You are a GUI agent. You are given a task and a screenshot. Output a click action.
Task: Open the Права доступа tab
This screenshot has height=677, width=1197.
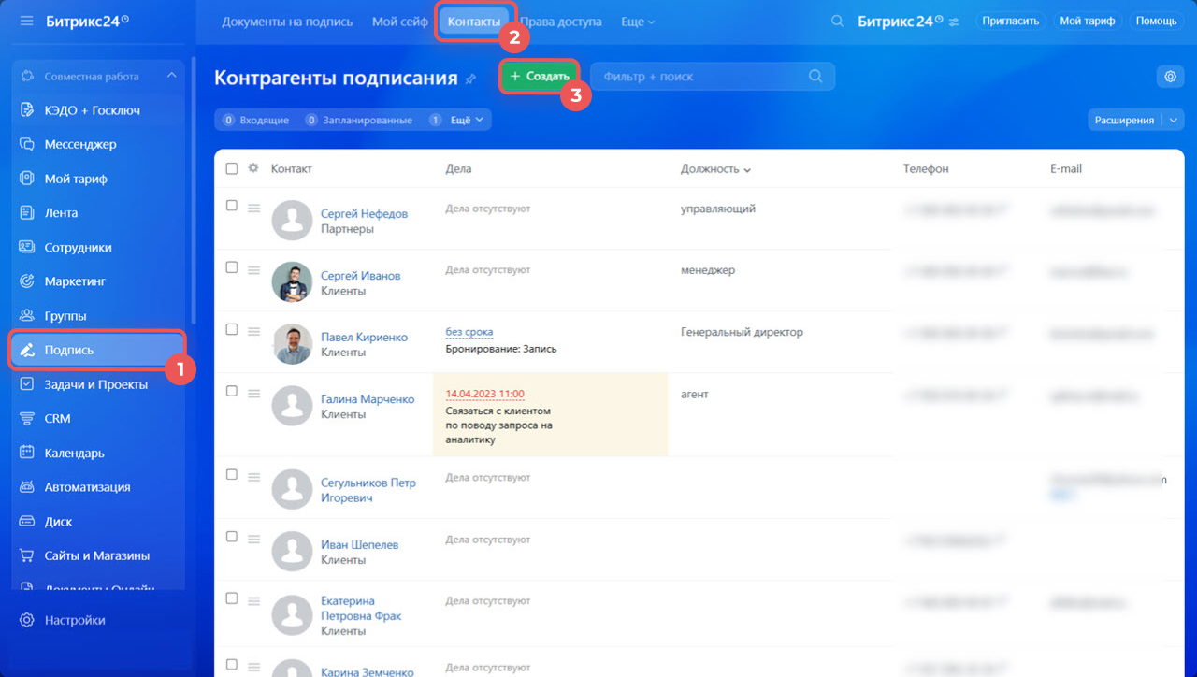(x=560, y=22)
